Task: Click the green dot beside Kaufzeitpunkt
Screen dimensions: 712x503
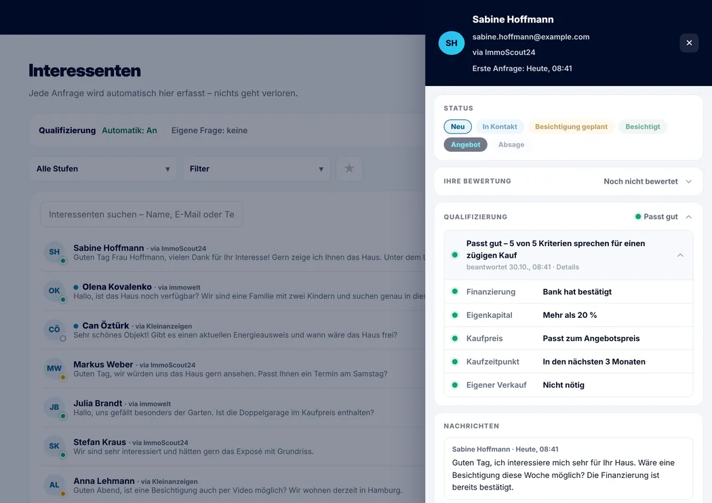Action: tap(454, 362)
